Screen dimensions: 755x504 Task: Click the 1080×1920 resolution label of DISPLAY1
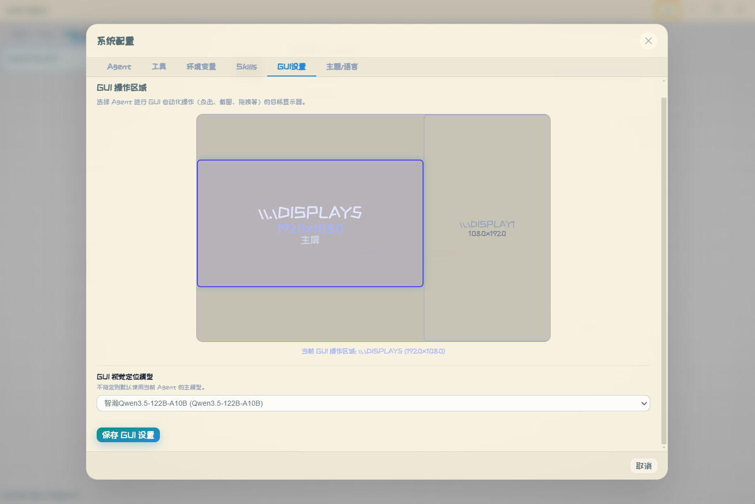point(487,234)
